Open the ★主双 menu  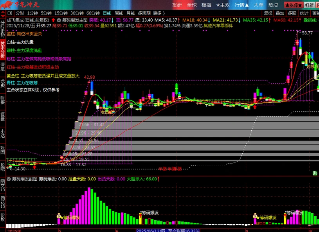(x=223, y=5)
